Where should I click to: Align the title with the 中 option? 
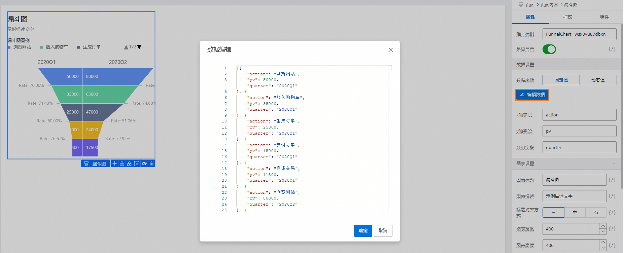coord(575,213)
